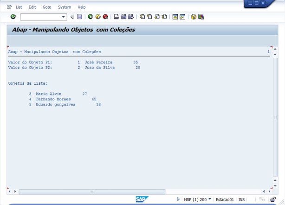The width and height of the screenshot is (285, 205).
Task: Open the List menu
Action: tap(19, 7)
